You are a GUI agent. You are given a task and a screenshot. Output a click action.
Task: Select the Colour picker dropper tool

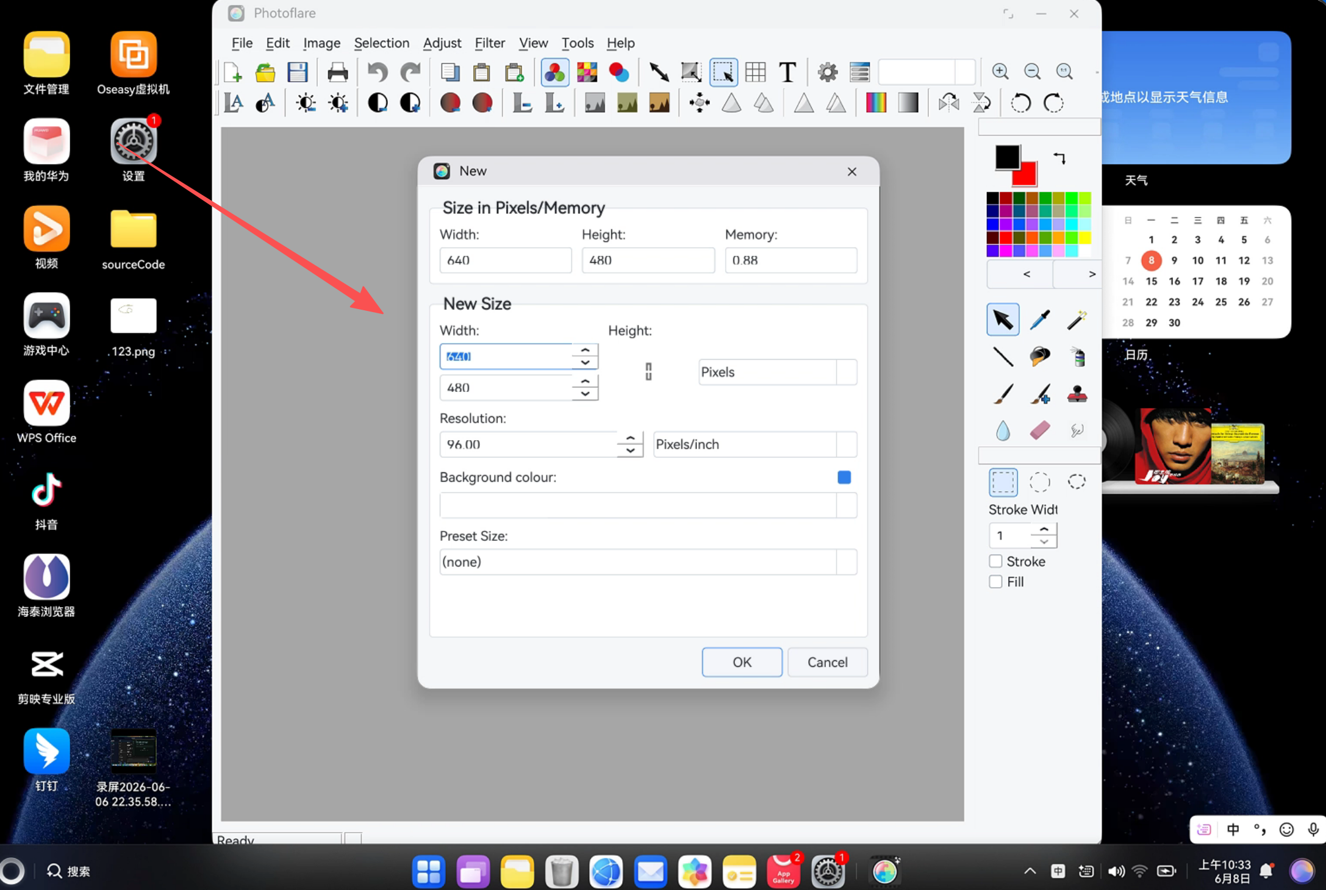[1040, 319]
